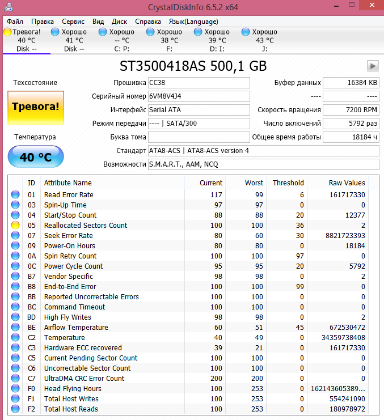
Task: Click status icon for Spin-Up Time
Action: [x=15, y=205]
